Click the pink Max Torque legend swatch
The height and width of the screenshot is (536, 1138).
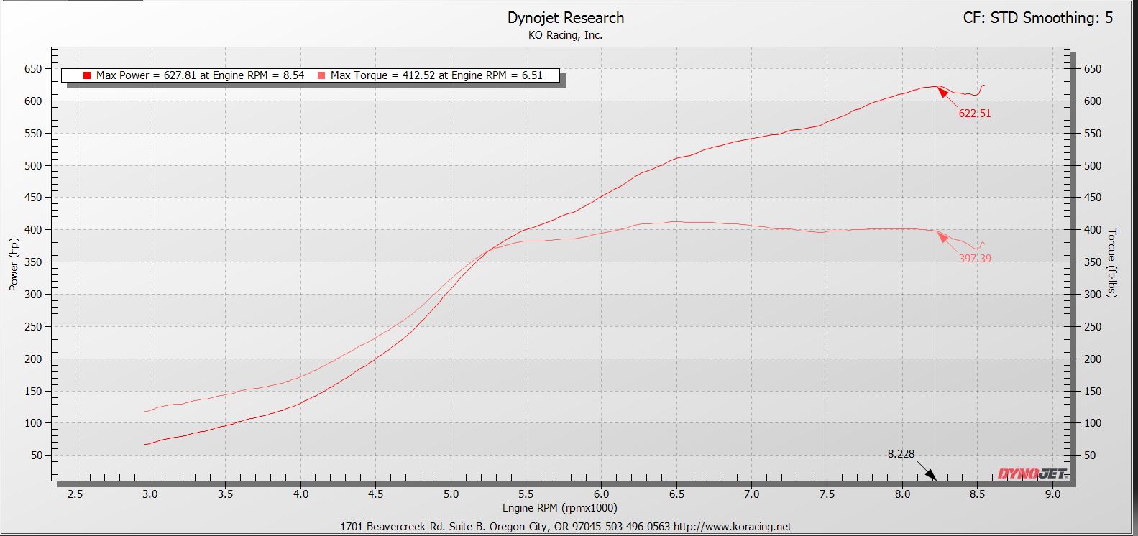(321, 75)
